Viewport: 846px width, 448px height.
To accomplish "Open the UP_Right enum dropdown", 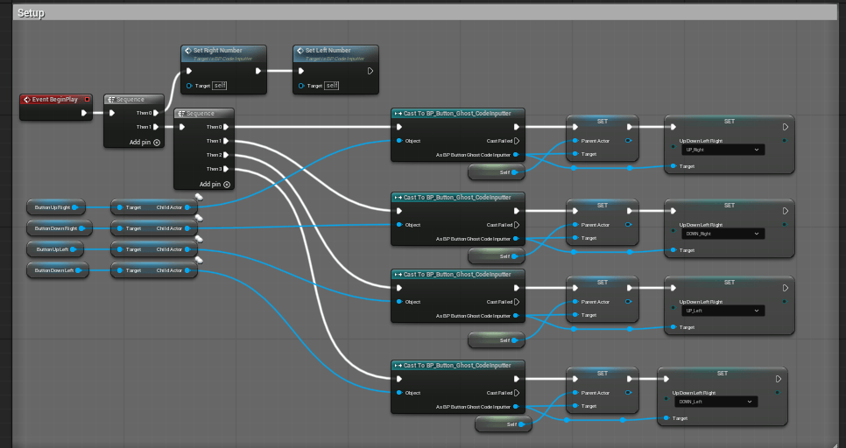I will (x=722, y=150).
